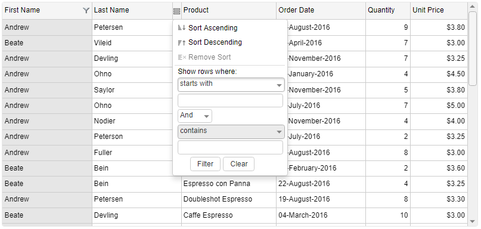
Task: Select the 'Saylor' last name cell
Action: click(x=132, y=90)
